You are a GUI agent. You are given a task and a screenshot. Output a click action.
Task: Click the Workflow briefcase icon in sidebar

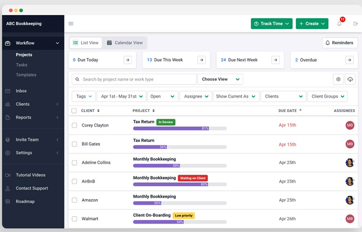pos(8,43)
